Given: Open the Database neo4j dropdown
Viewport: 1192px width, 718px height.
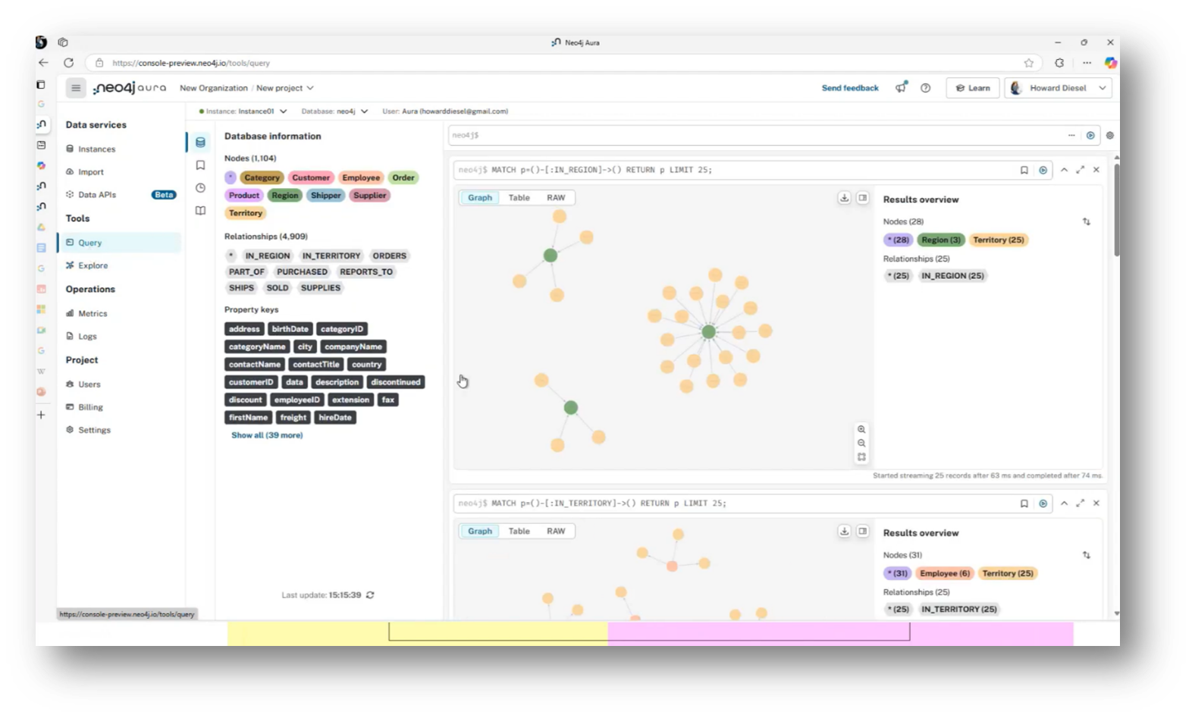Looking at the screenshot, I should (334, 111).
